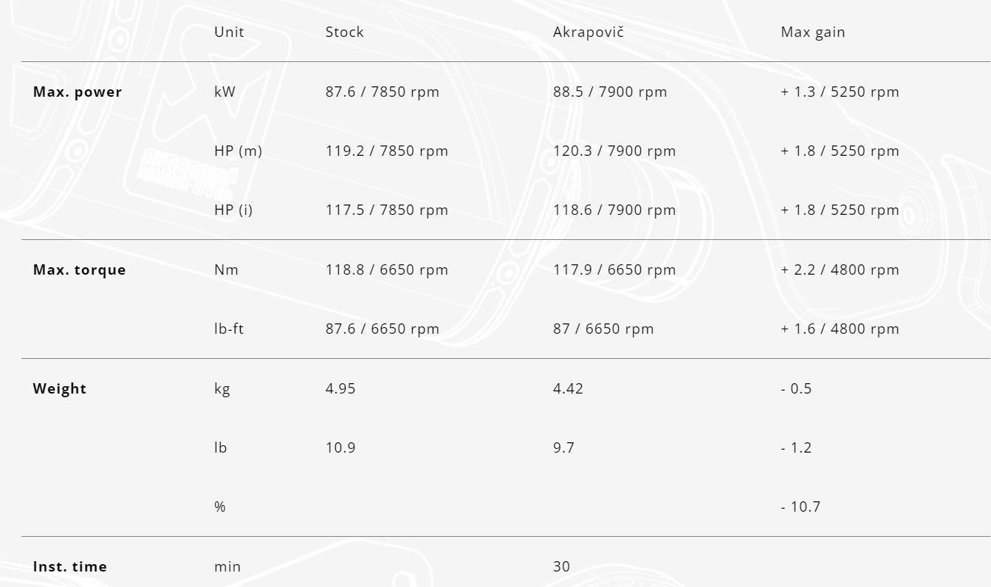
Task: Click the 87 / 6650 rpm lb-ft value
Action: pyautogui.click(x=603, y=329)
